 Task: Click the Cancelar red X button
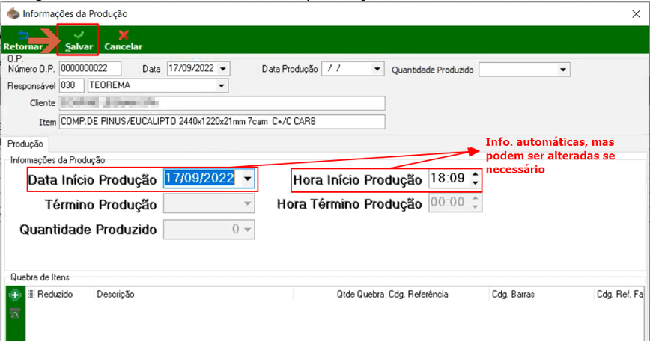click(x=123, y=40)
